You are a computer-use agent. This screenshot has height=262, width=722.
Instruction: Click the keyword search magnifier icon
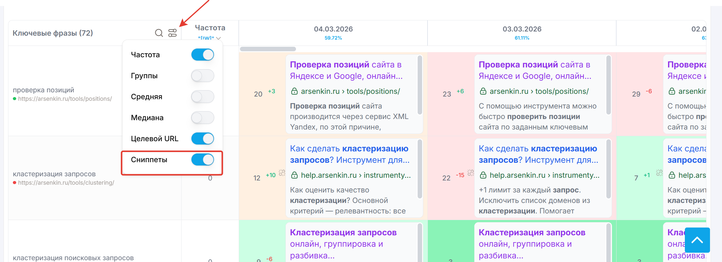coord(159,33)
